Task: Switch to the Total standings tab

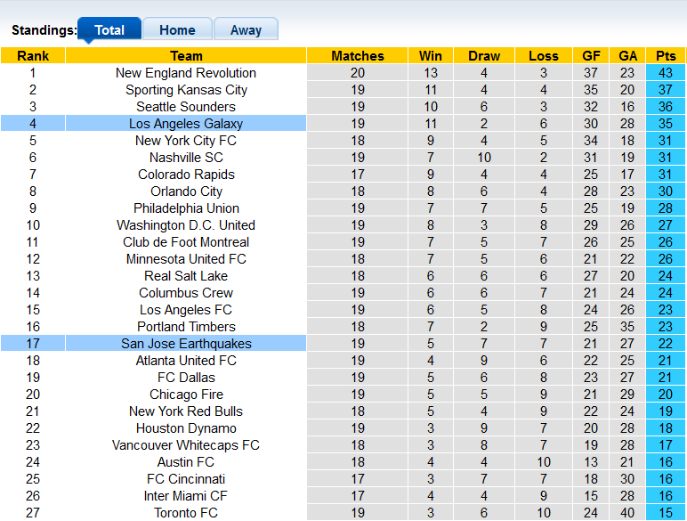Action: (109, 29)
